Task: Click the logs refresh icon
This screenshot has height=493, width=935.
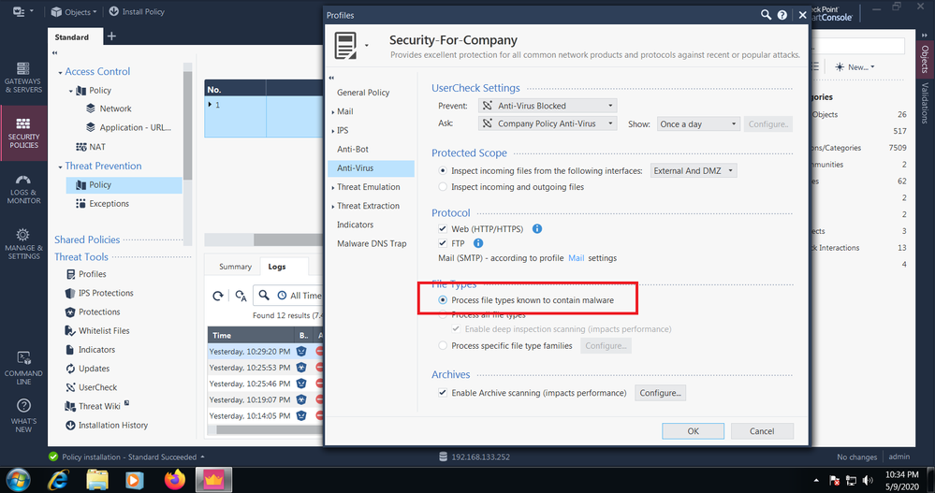Action: click(218, 296)
